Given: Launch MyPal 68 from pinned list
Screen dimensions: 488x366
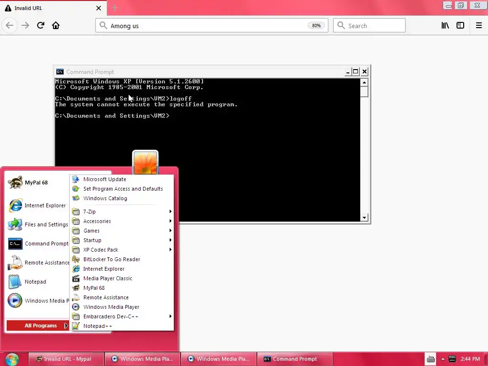Looking at the screenshot, I should [37, 183].
